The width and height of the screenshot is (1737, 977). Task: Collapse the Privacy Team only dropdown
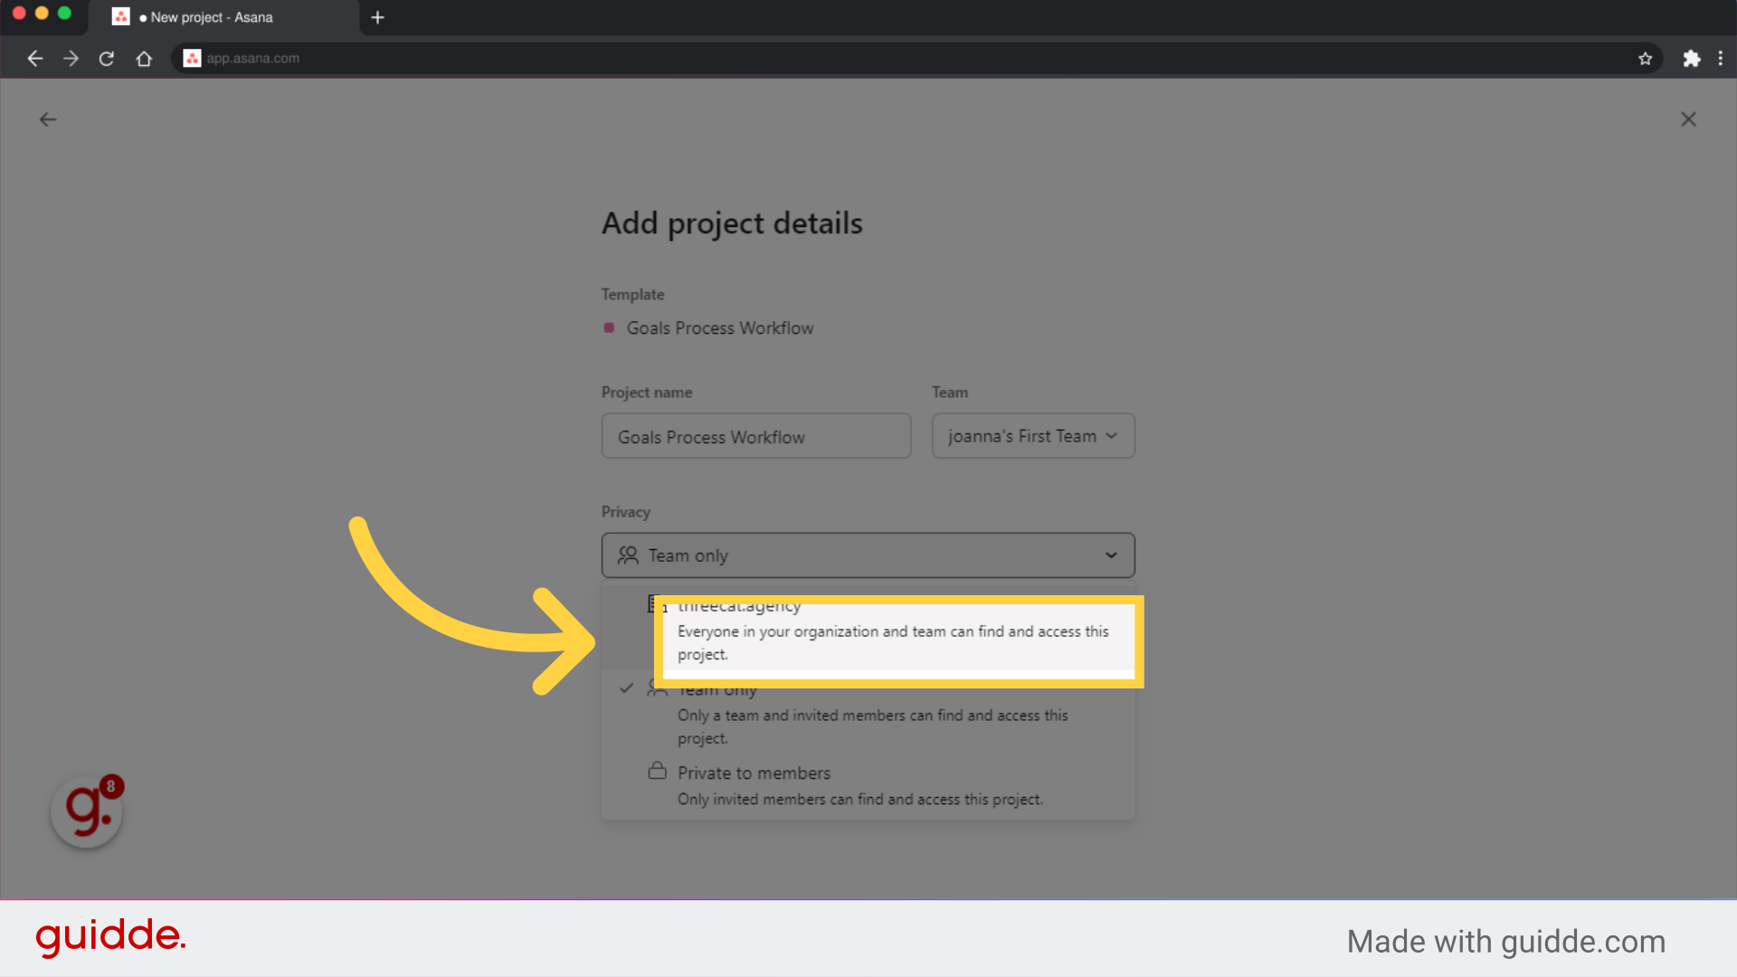tap(868, 555)
